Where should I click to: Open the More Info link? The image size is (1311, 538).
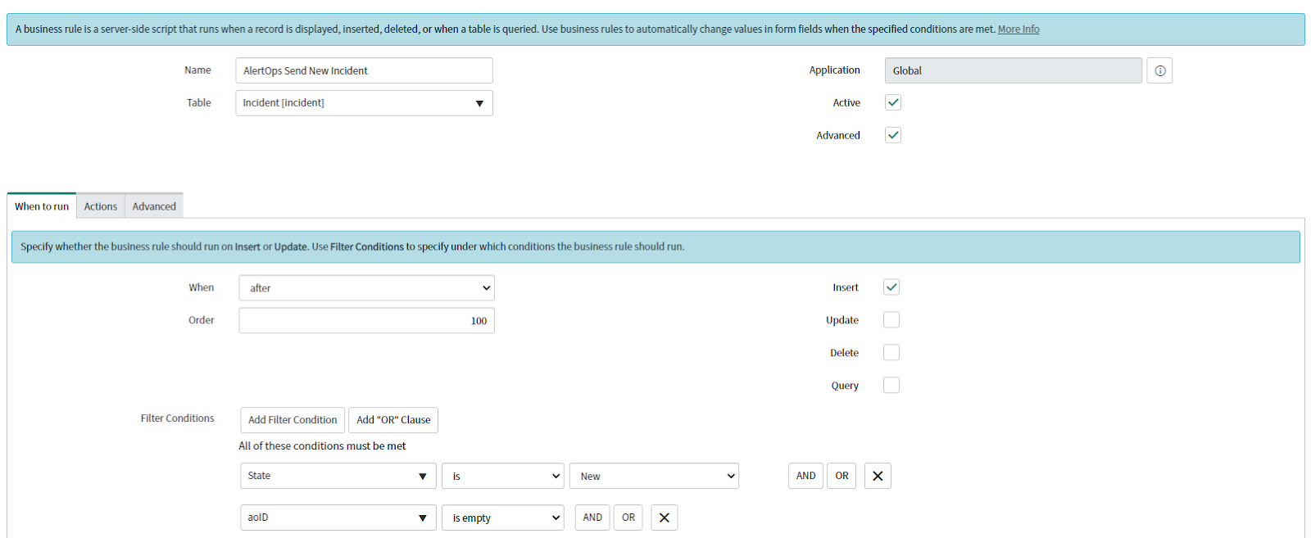coord(1018,29)
